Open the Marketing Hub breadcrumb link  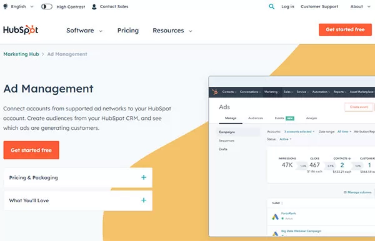pyautogui.click(x=21, y=54)
